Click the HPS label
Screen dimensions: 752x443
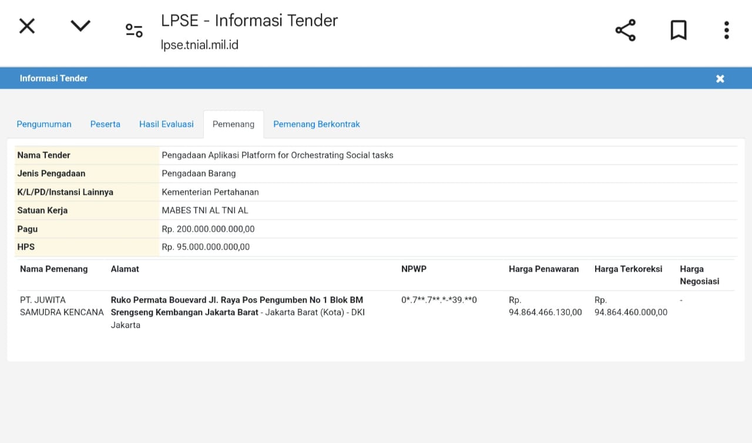26,247
